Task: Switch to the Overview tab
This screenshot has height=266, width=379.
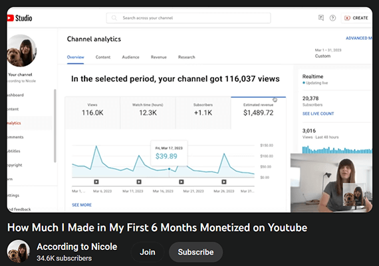Action: click(x=75, y=57)
